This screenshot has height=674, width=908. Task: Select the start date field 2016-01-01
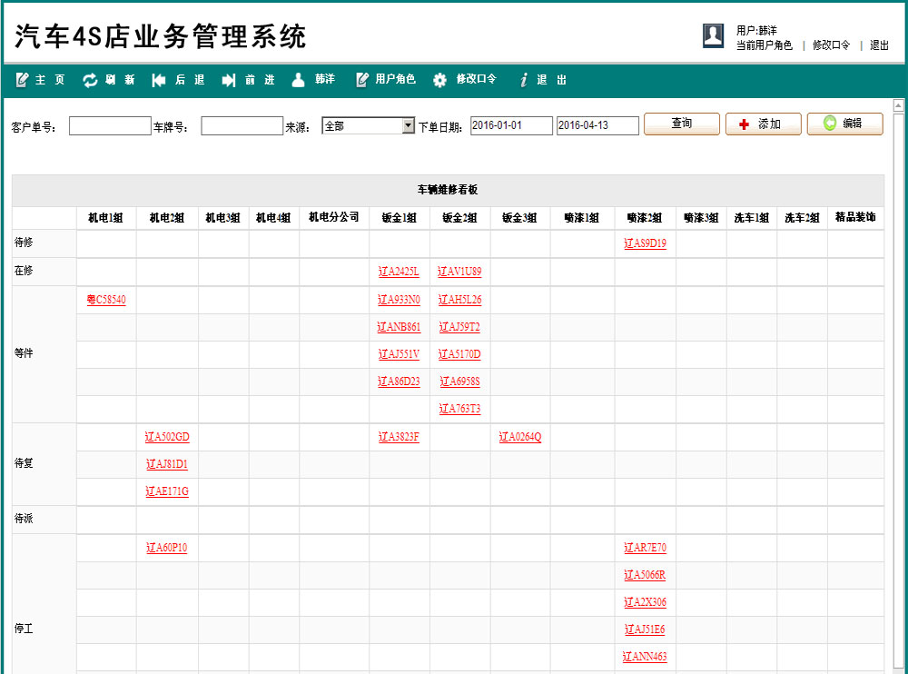511,126
